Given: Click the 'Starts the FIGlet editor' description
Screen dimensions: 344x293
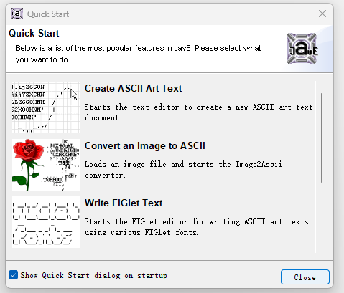Looking at the screenshot, I should coord(196,227).
